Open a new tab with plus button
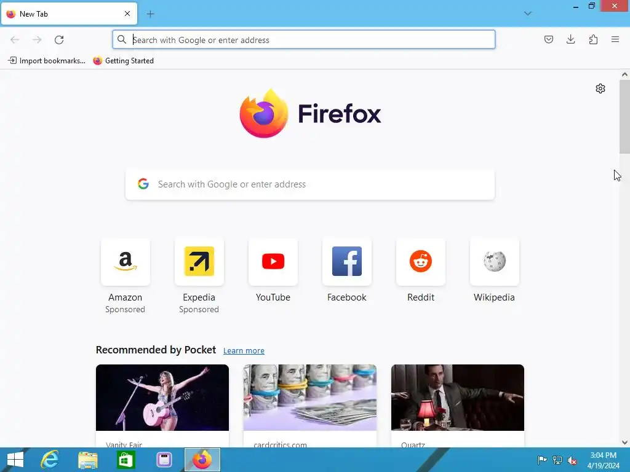 [150, 14]
